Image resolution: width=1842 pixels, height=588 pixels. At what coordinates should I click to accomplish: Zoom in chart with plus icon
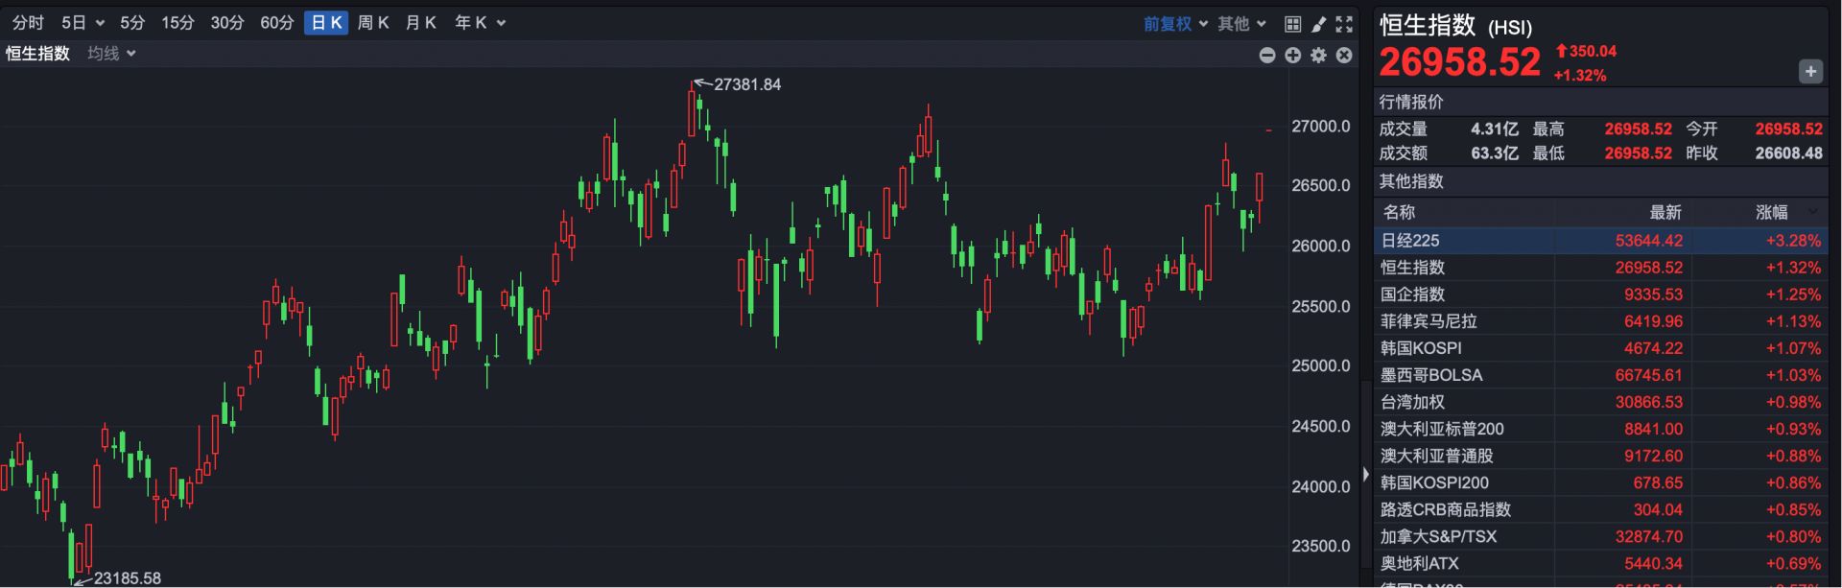pos(1293,56)
